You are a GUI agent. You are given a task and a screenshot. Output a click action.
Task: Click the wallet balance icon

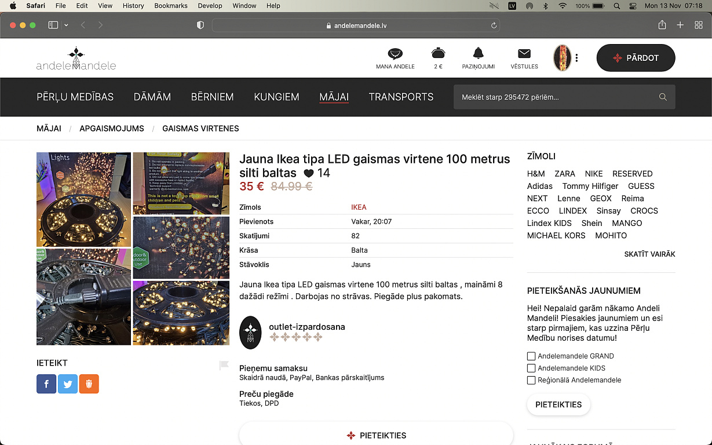point(438,54)
